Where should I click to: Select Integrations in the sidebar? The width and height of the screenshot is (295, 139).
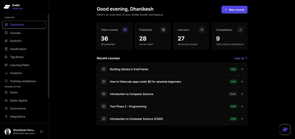click(24, 117)
